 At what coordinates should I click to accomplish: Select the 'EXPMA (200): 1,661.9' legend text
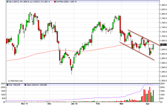coord(66,2)
